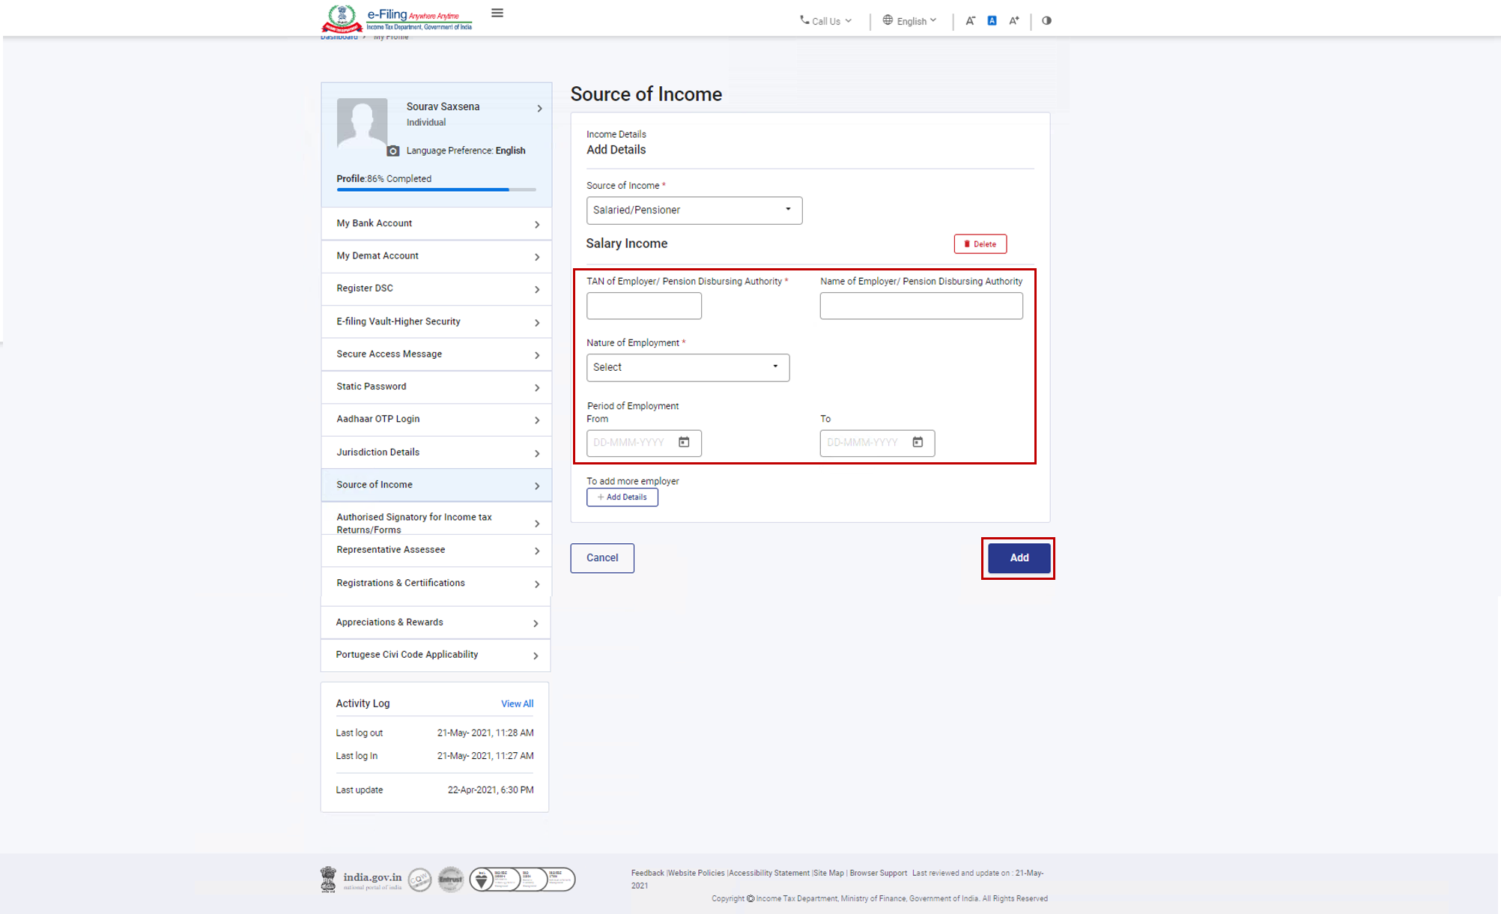Click the Add button to save details

pyautogui.click(x=1019, y=557)
